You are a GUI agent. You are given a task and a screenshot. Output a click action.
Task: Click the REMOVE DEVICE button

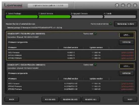tap(70, 99)
